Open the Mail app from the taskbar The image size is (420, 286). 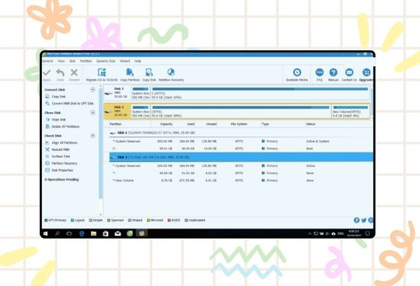(x=118, y=233)
